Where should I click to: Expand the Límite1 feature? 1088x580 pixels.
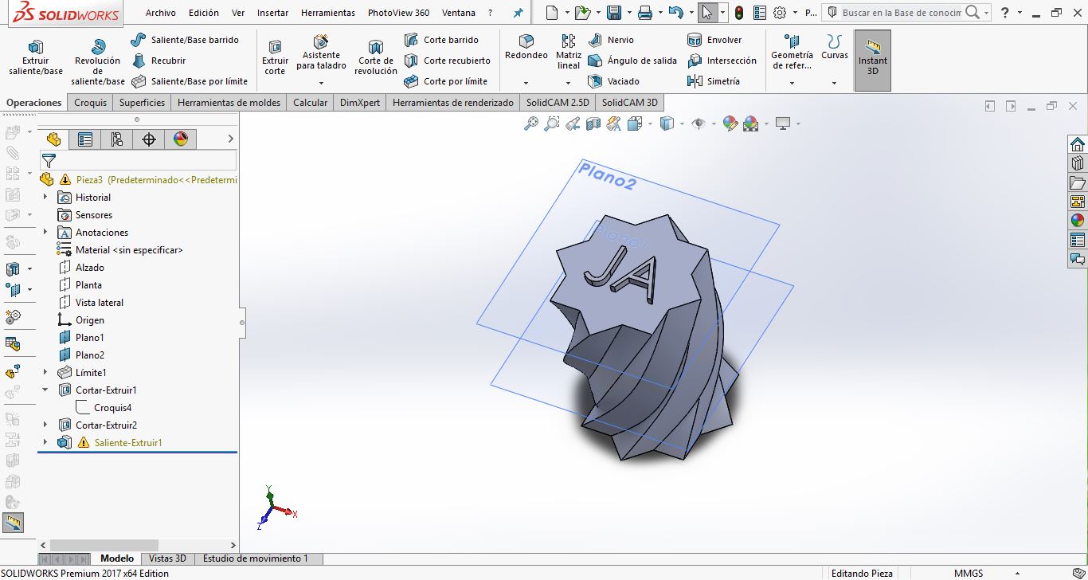click(x=45, y=373)
